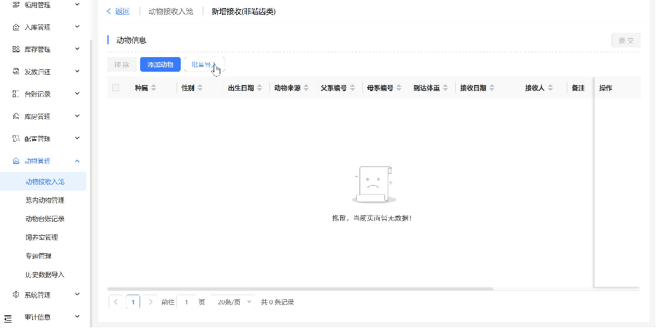Click the 备注 column header
Screen dimensions: 656x328
578,88
